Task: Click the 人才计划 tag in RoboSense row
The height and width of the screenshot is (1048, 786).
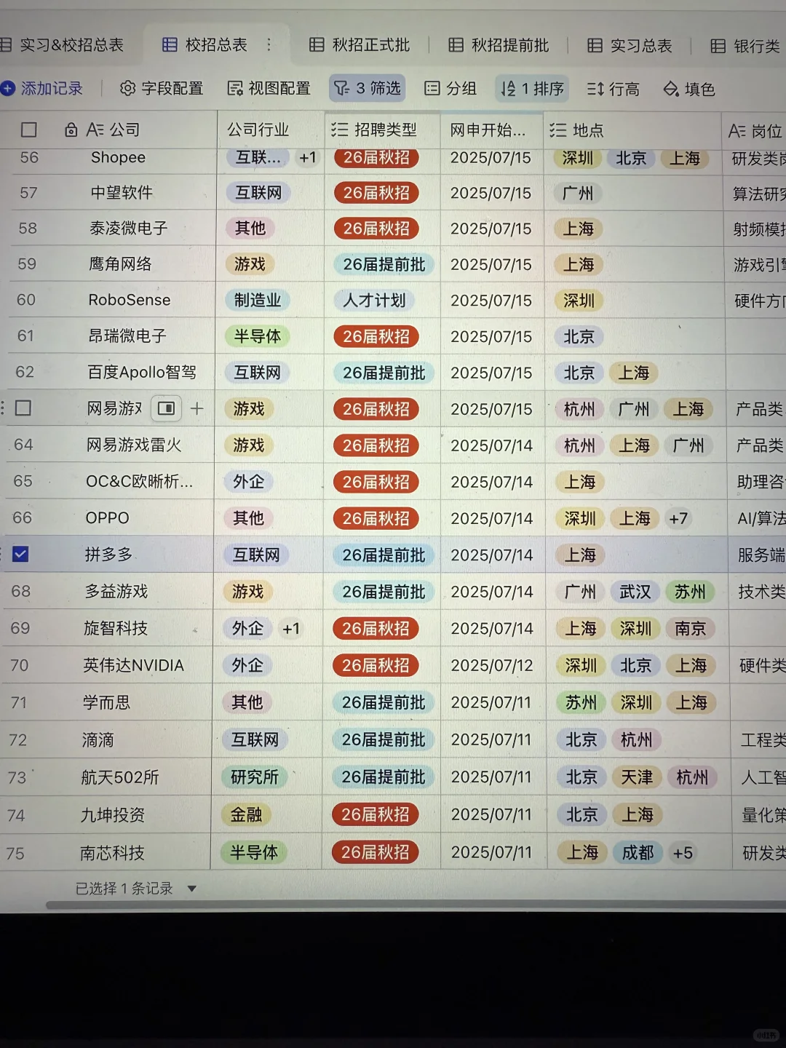Action: click(374, 300)
